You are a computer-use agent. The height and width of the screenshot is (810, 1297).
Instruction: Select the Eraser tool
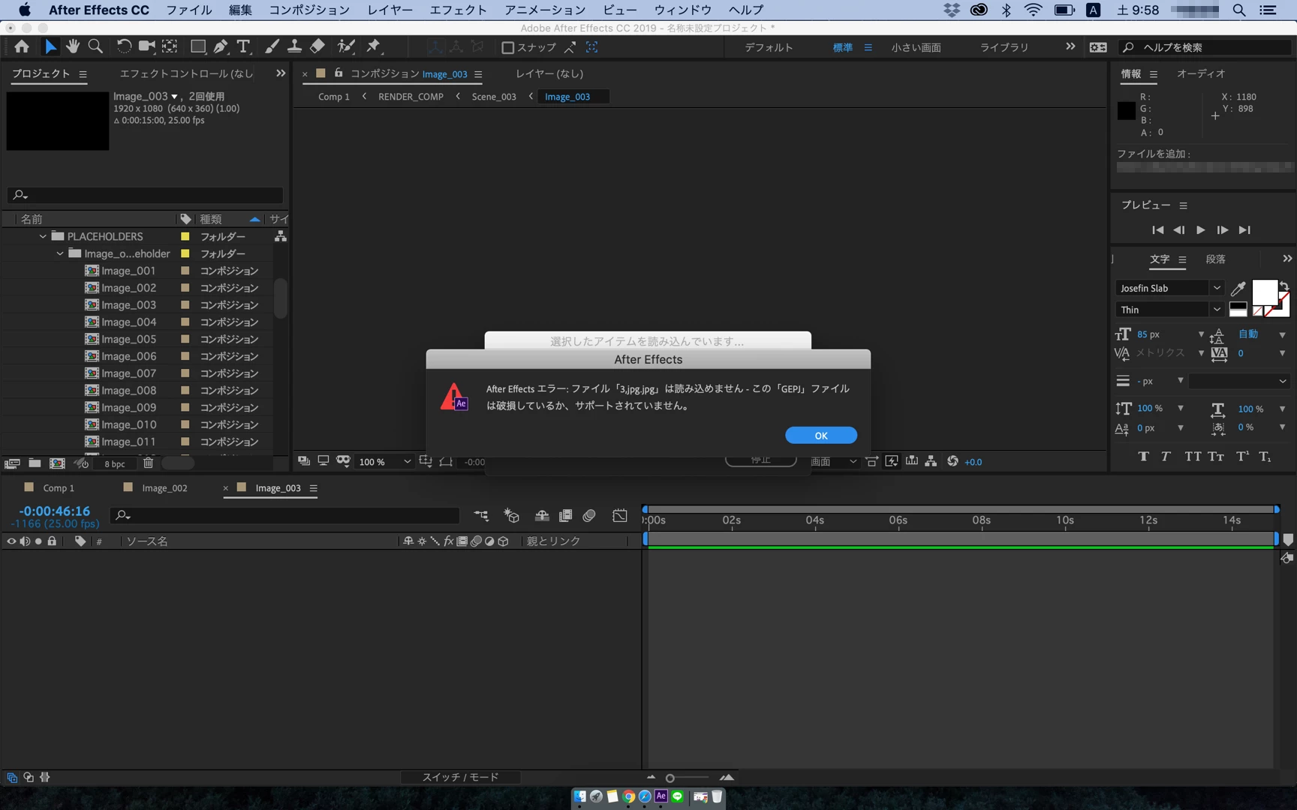(x=317, y=46)
